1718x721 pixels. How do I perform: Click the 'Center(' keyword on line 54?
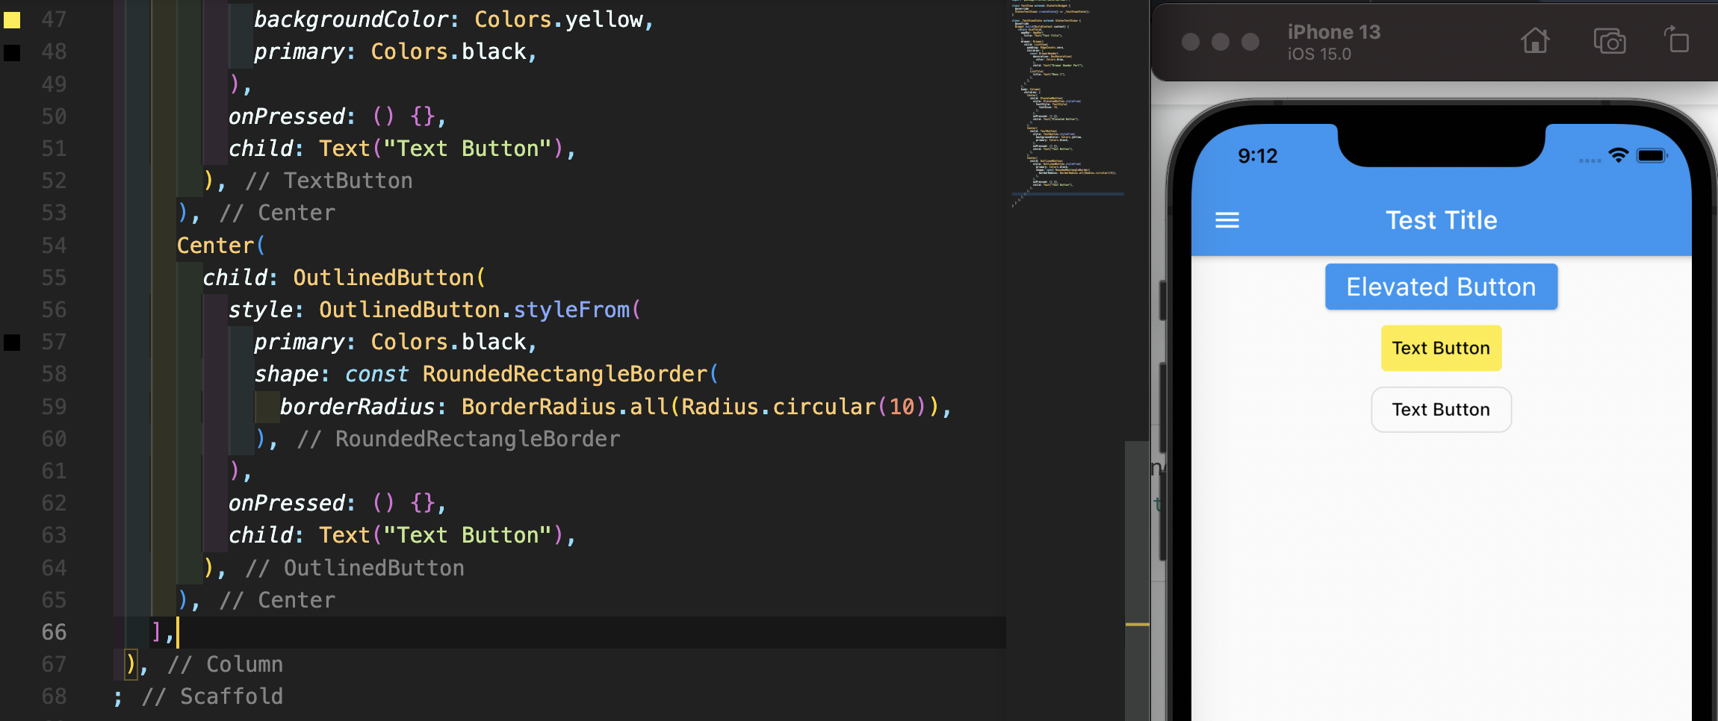(221, 246)
